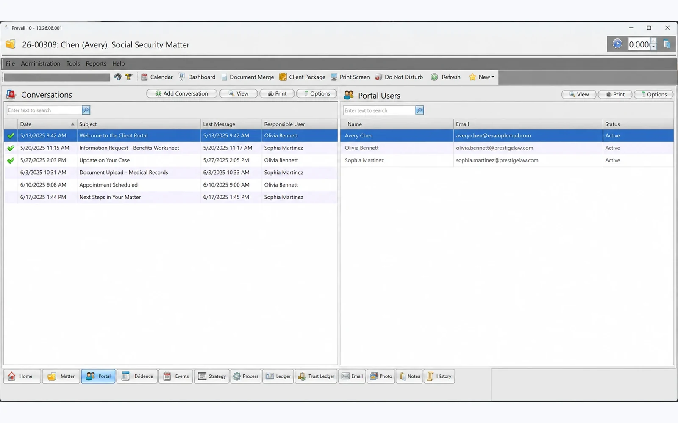
Task: Select the Portal tab
Action: coord(98,376)
